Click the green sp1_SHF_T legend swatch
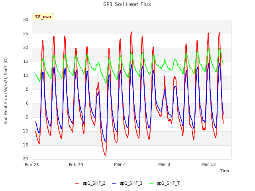The width and height of the screenshot is (255, 191). tap(151, 184)
